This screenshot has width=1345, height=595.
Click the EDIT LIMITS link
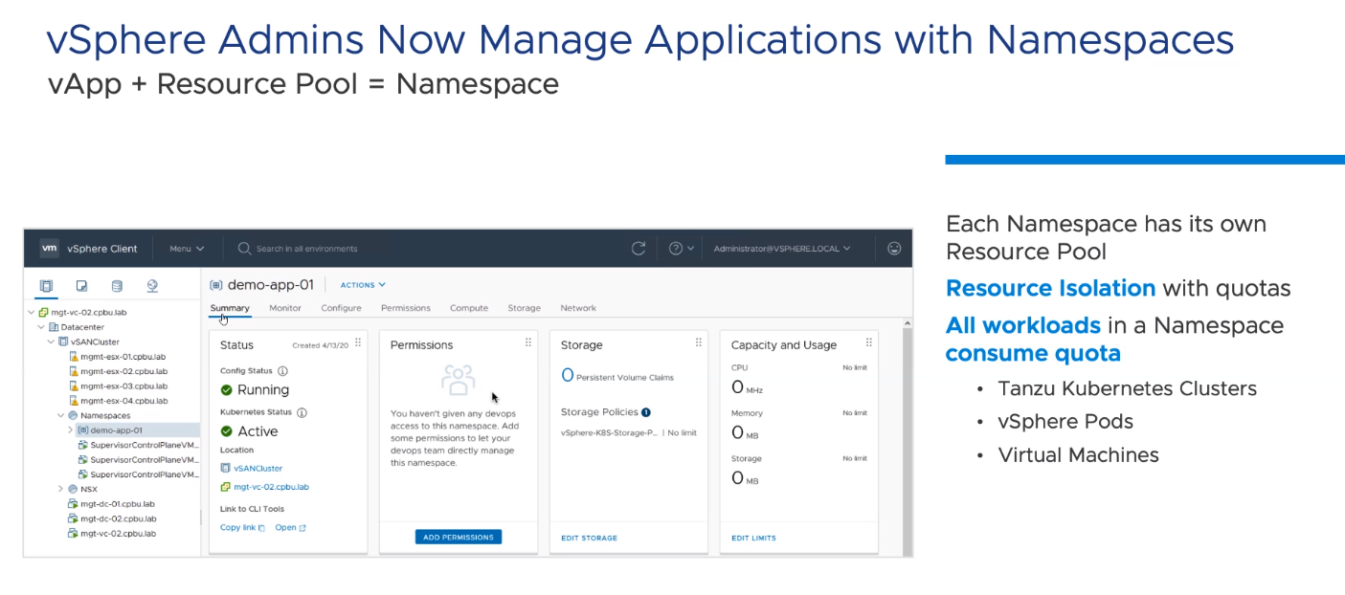coord(753,539)
